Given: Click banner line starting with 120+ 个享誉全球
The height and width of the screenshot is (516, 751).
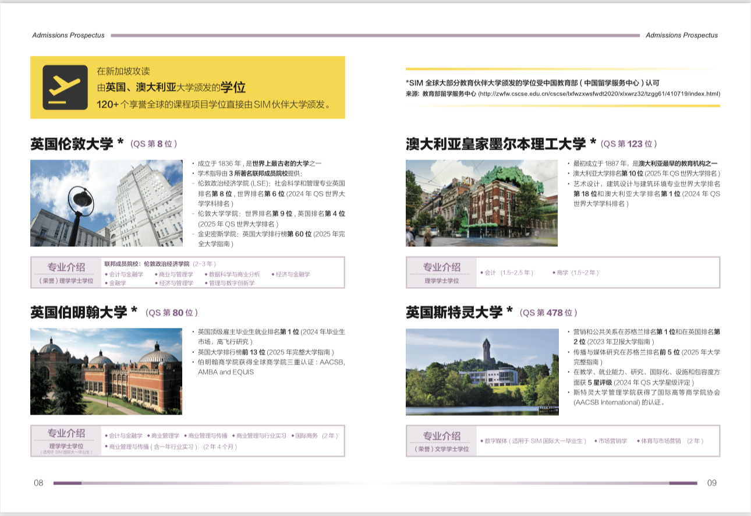Looking at the screenshot, I should coord(214,105).
